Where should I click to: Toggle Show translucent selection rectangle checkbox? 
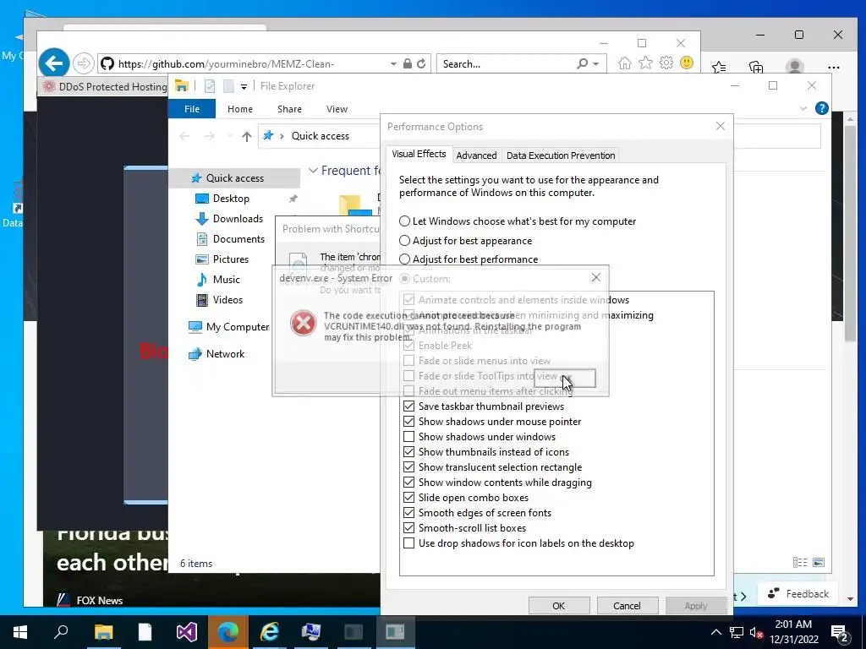pyautogui.click(x=408, y=466)
